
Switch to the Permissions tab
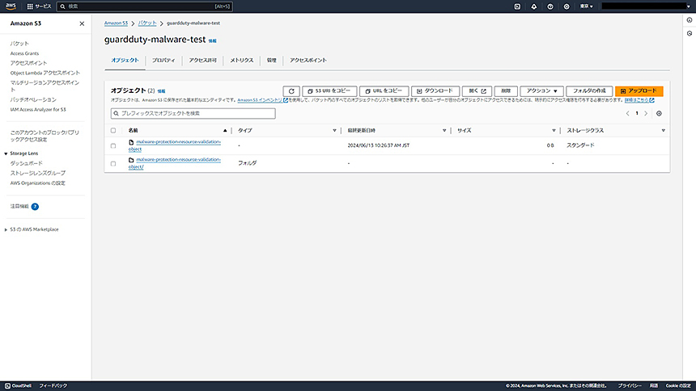pos(203,61)
